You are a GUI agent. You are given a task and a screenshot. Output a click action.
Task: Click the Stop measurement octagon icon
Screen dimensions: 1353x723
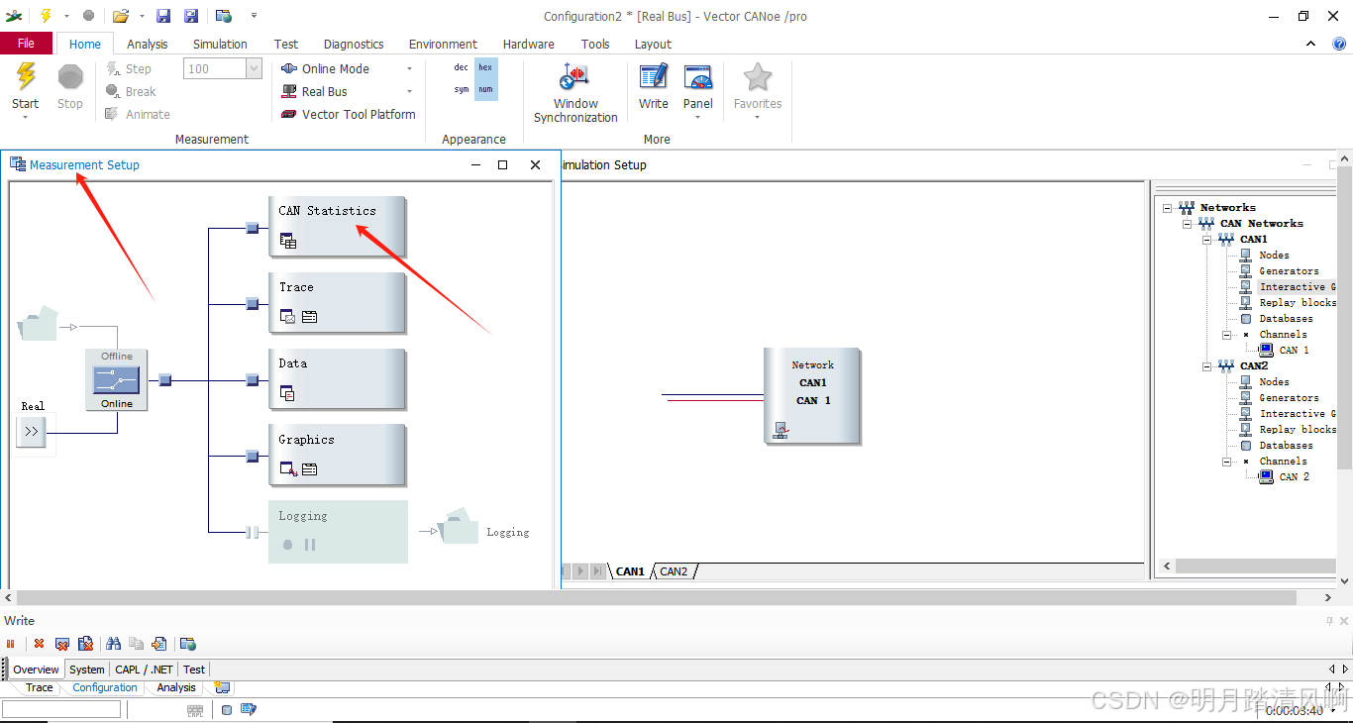point(70,77)
